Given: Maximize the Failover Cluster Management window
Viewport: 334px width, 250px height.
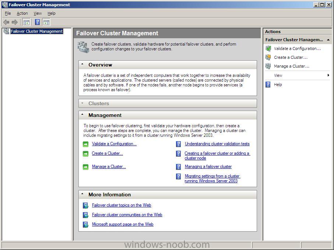Looking at the screenshot, I should click(322, 5).
